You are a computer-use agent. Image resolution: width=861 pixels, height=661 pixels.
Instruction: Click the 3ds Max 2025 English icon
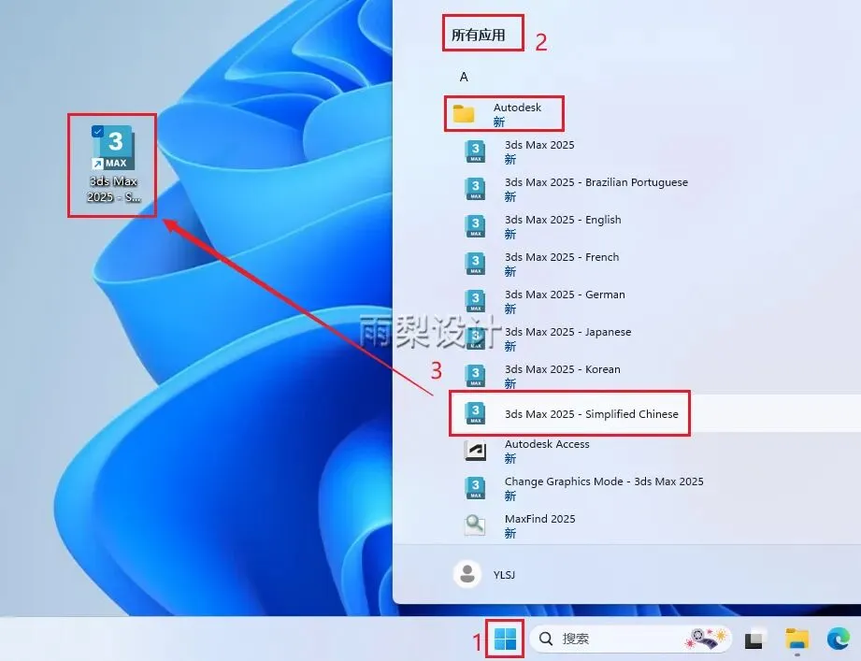click(475, 225)
